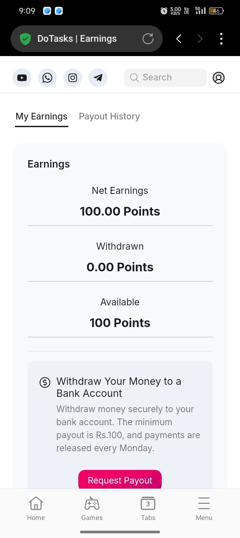Tap the WhatsApp icon
Screen dimensions: 240x538
coord(47,78)
